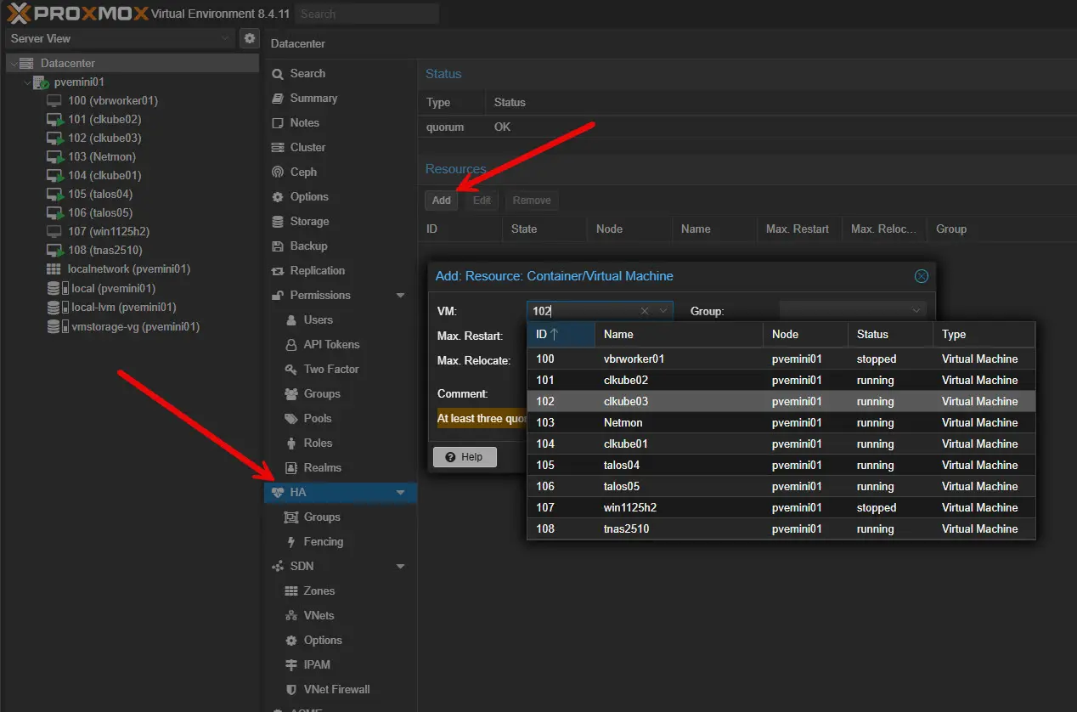Viewport: 1077px width, 712px height.
Task: Close the Add Resource dialog with the X icon
Action: [x=921, y=276]
